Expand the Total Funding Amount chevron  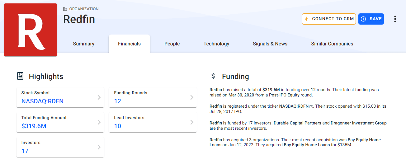tap(99, 122)
